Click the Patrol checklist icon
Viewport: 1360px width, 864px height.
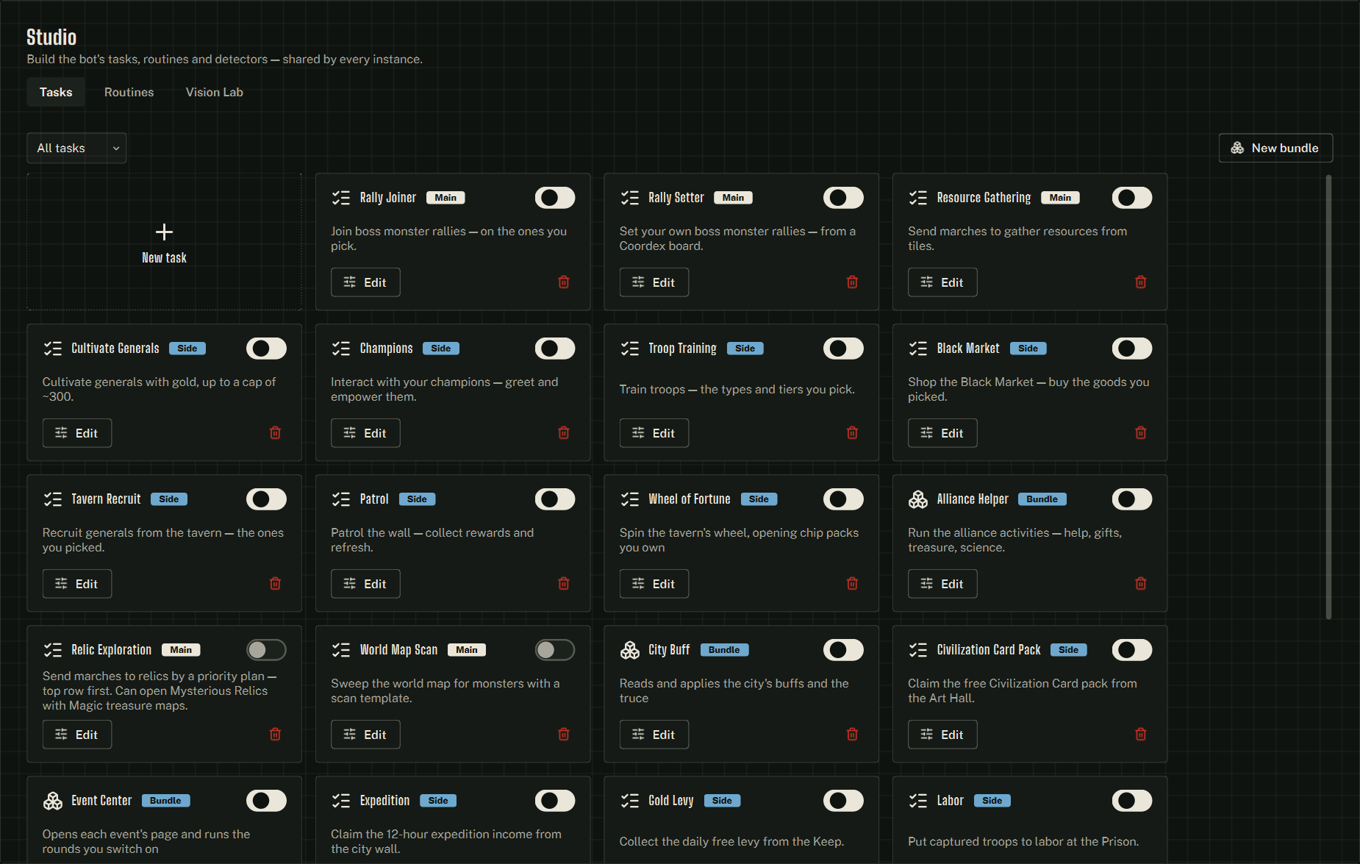tap(341, 499)
